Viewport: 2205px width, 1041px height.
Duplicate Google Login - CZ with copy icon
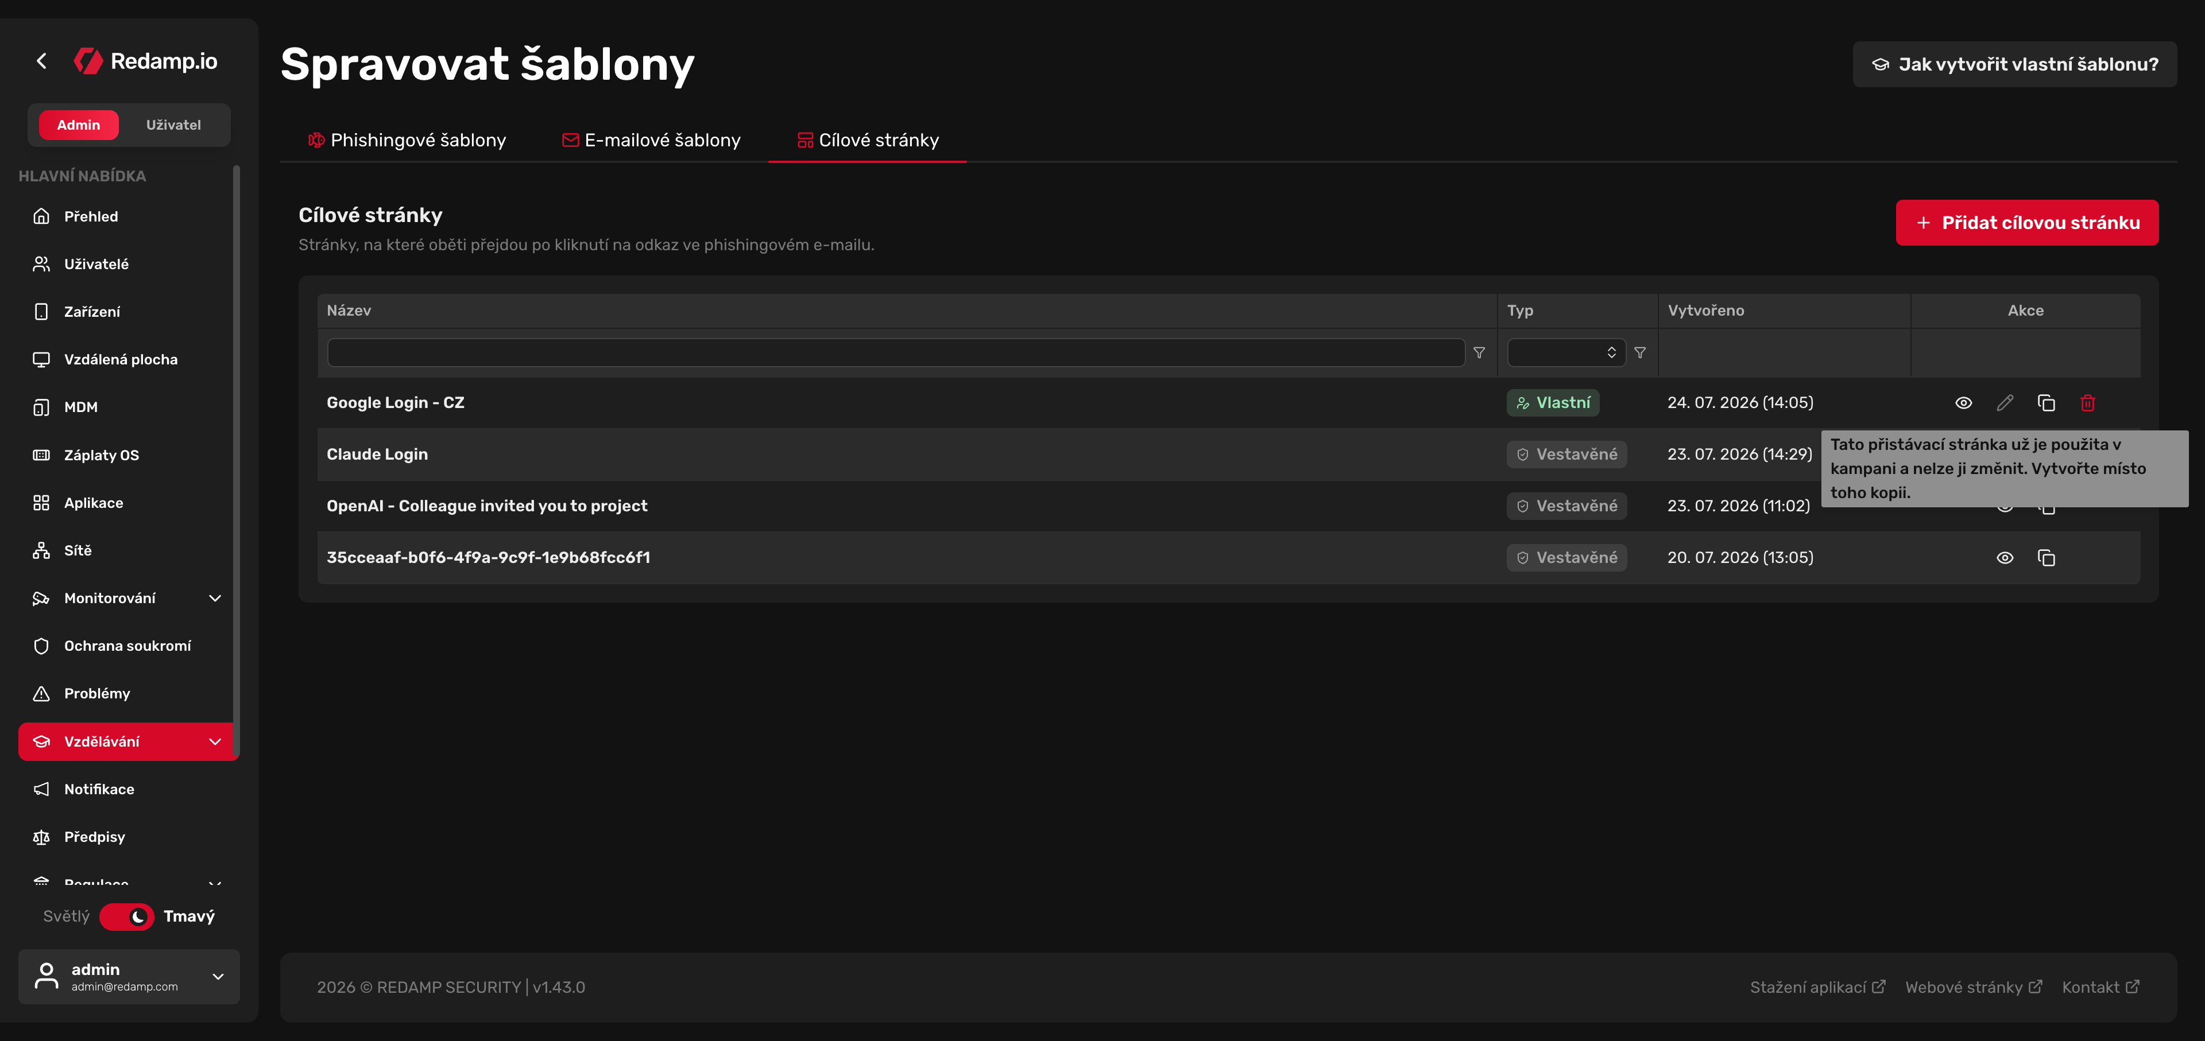click(2047, 403)
